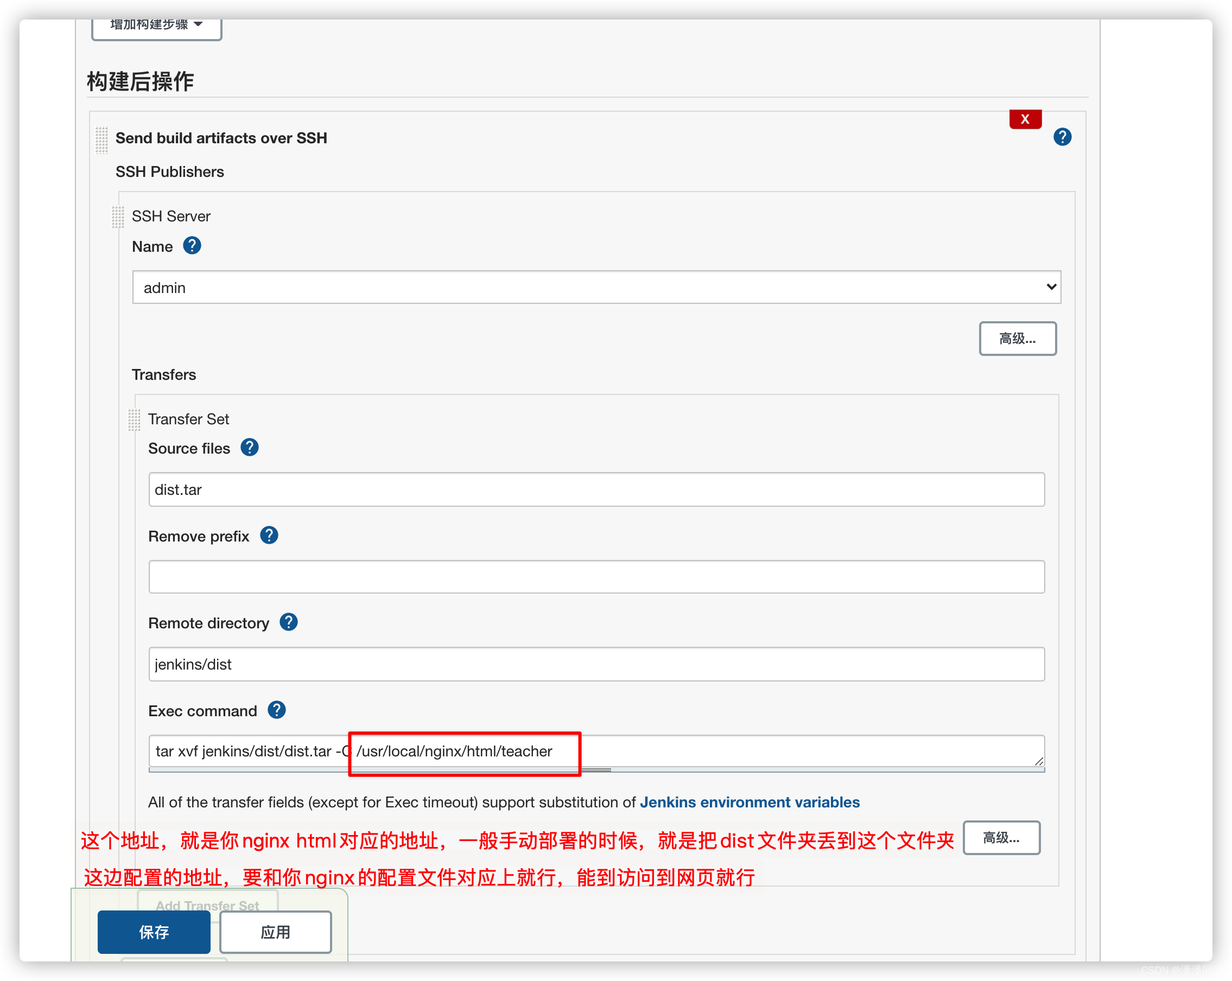
Task: Show help for Source files field
Action: (249, 447)
